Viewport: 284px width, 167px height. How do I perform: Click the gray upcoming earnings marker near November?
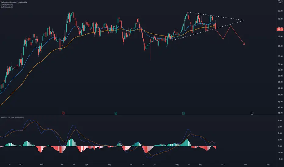coord(252,113)
